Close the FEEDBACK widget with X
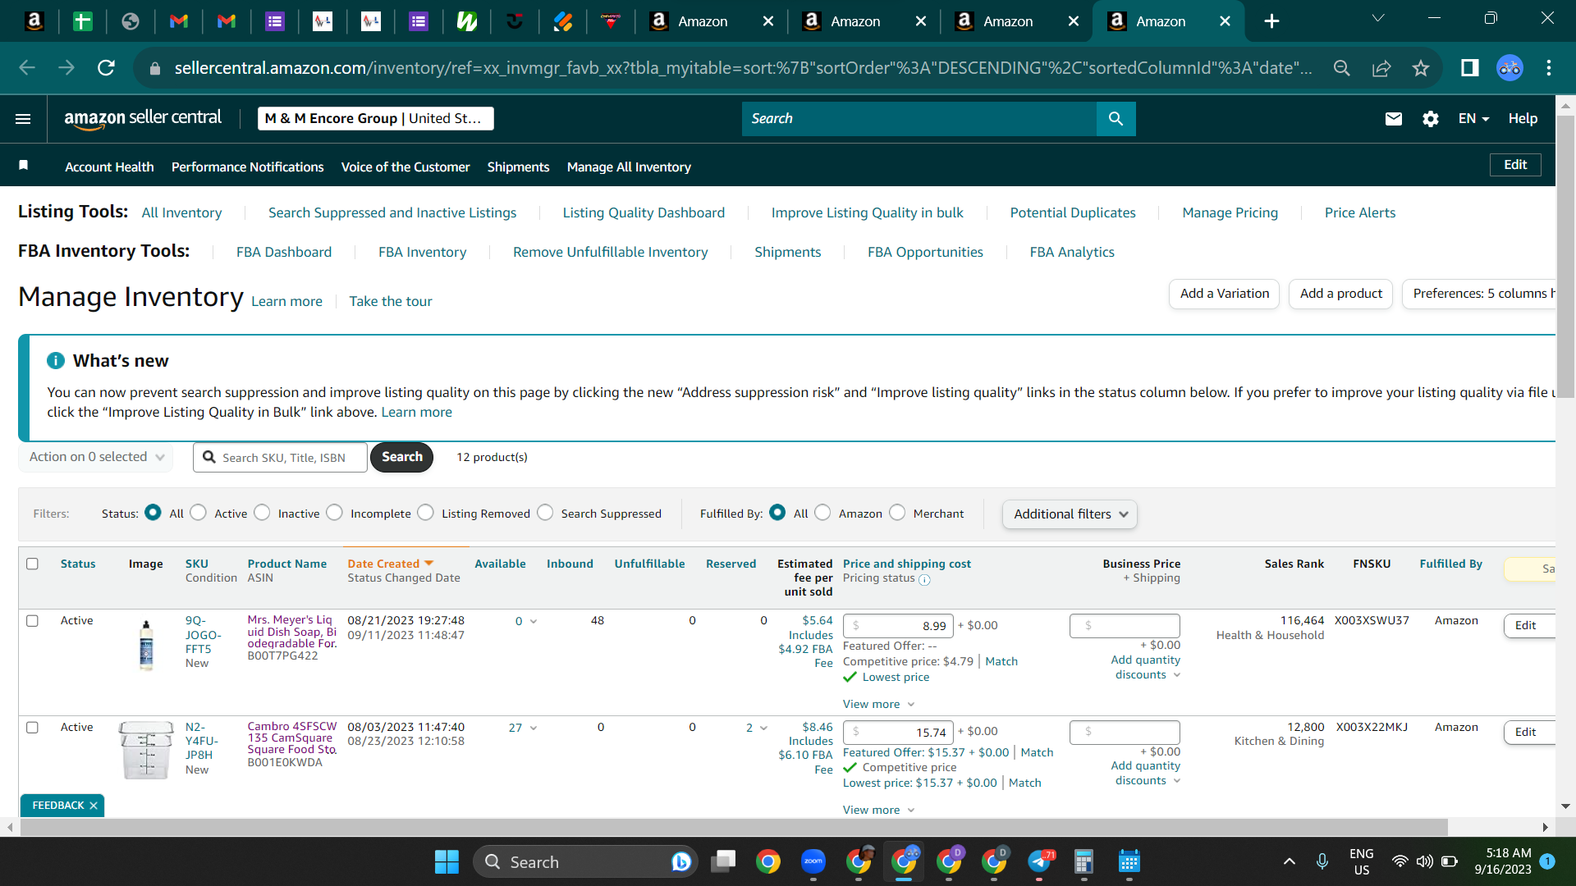 click(94, 806)
